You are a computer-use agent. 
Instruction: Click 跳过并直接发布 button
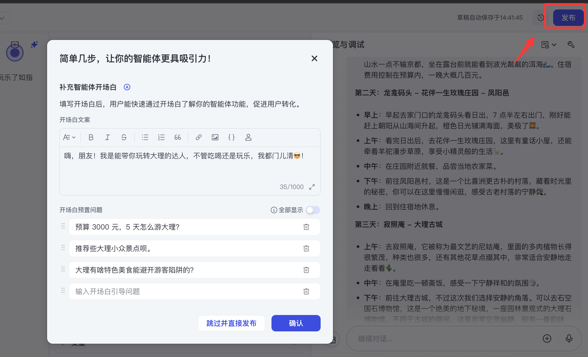point(231,323)
